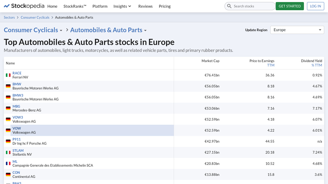The image size is (328, 184).
Task: Click the €27.15bn Stellantis market cap
Action: (x=212, y=152)
